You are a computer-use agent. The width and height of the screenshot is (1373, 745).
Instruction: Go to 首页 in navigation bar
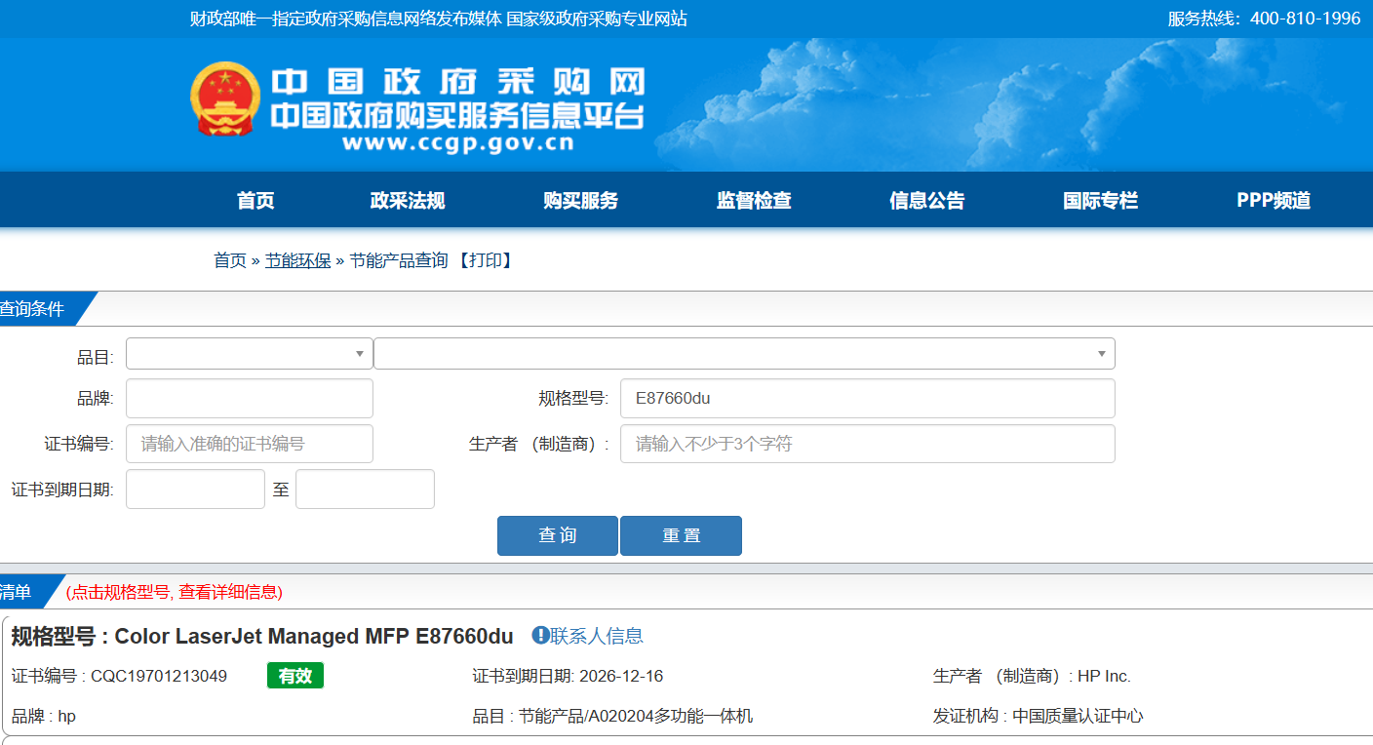coord(255,201)
